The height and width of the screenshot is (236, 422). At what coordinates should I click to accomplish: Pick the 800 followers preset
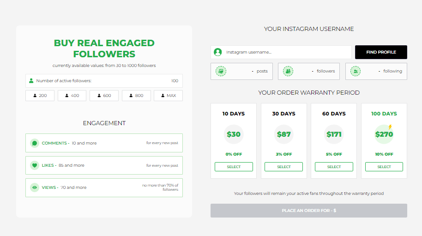[136, 96]
